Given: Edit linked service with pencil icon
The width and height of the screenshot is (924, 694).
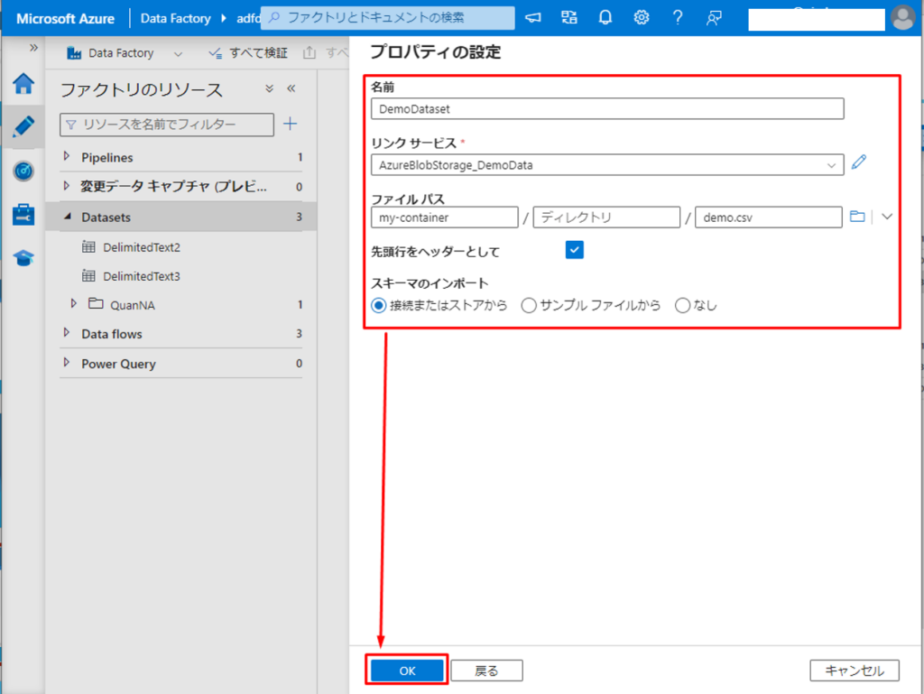Looking at the screenshot, I should [858, 162].
